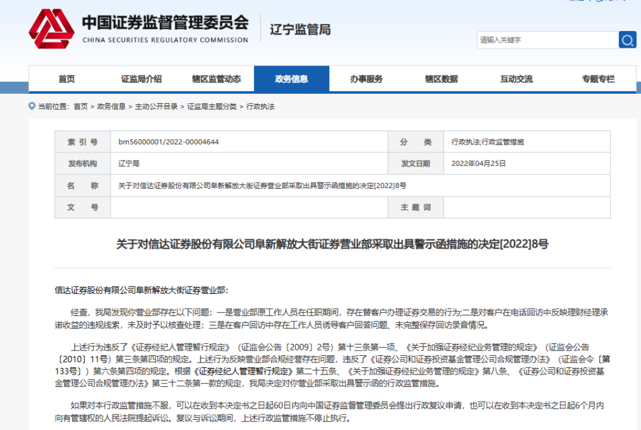The height and width of the screenshot is (430, 641).
Task: Click 政务信息 link in the breadcrumb
Action: [111, 106]
